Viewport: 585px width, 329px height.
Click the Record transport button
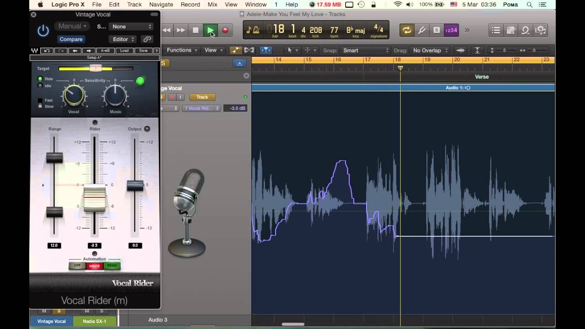[x=225, y=31]
